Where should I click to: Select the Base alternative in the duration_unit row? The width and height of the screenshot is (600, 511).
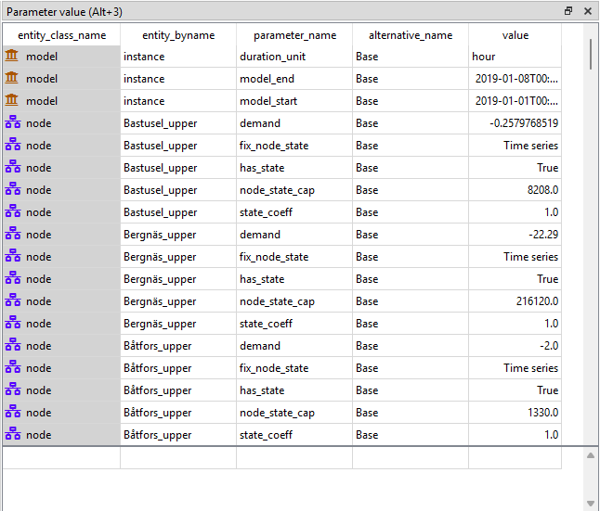click(x=411, y=57)
